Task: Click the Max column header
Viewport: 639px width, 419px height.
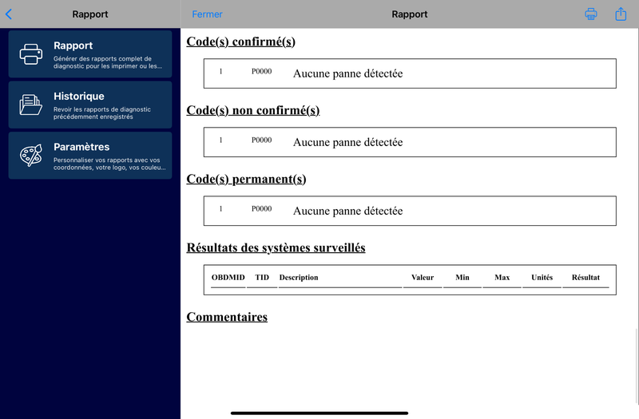Action: point(502,277)
